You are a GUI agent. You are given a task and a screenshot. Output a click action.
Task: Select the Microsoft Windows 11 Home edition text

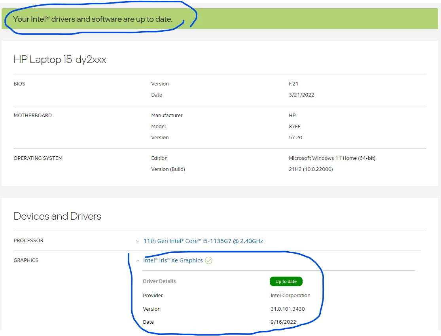[x=332, y=158]
